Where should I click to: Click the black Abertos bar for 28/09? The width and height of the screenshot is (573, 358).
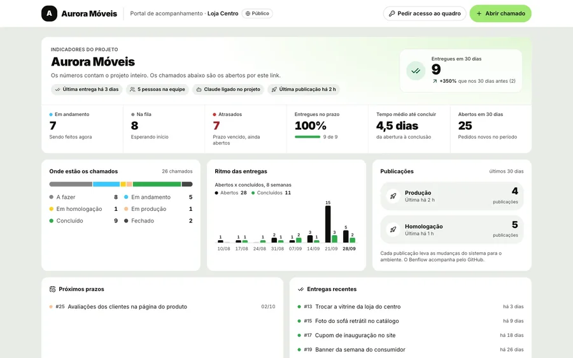point(346,236)
